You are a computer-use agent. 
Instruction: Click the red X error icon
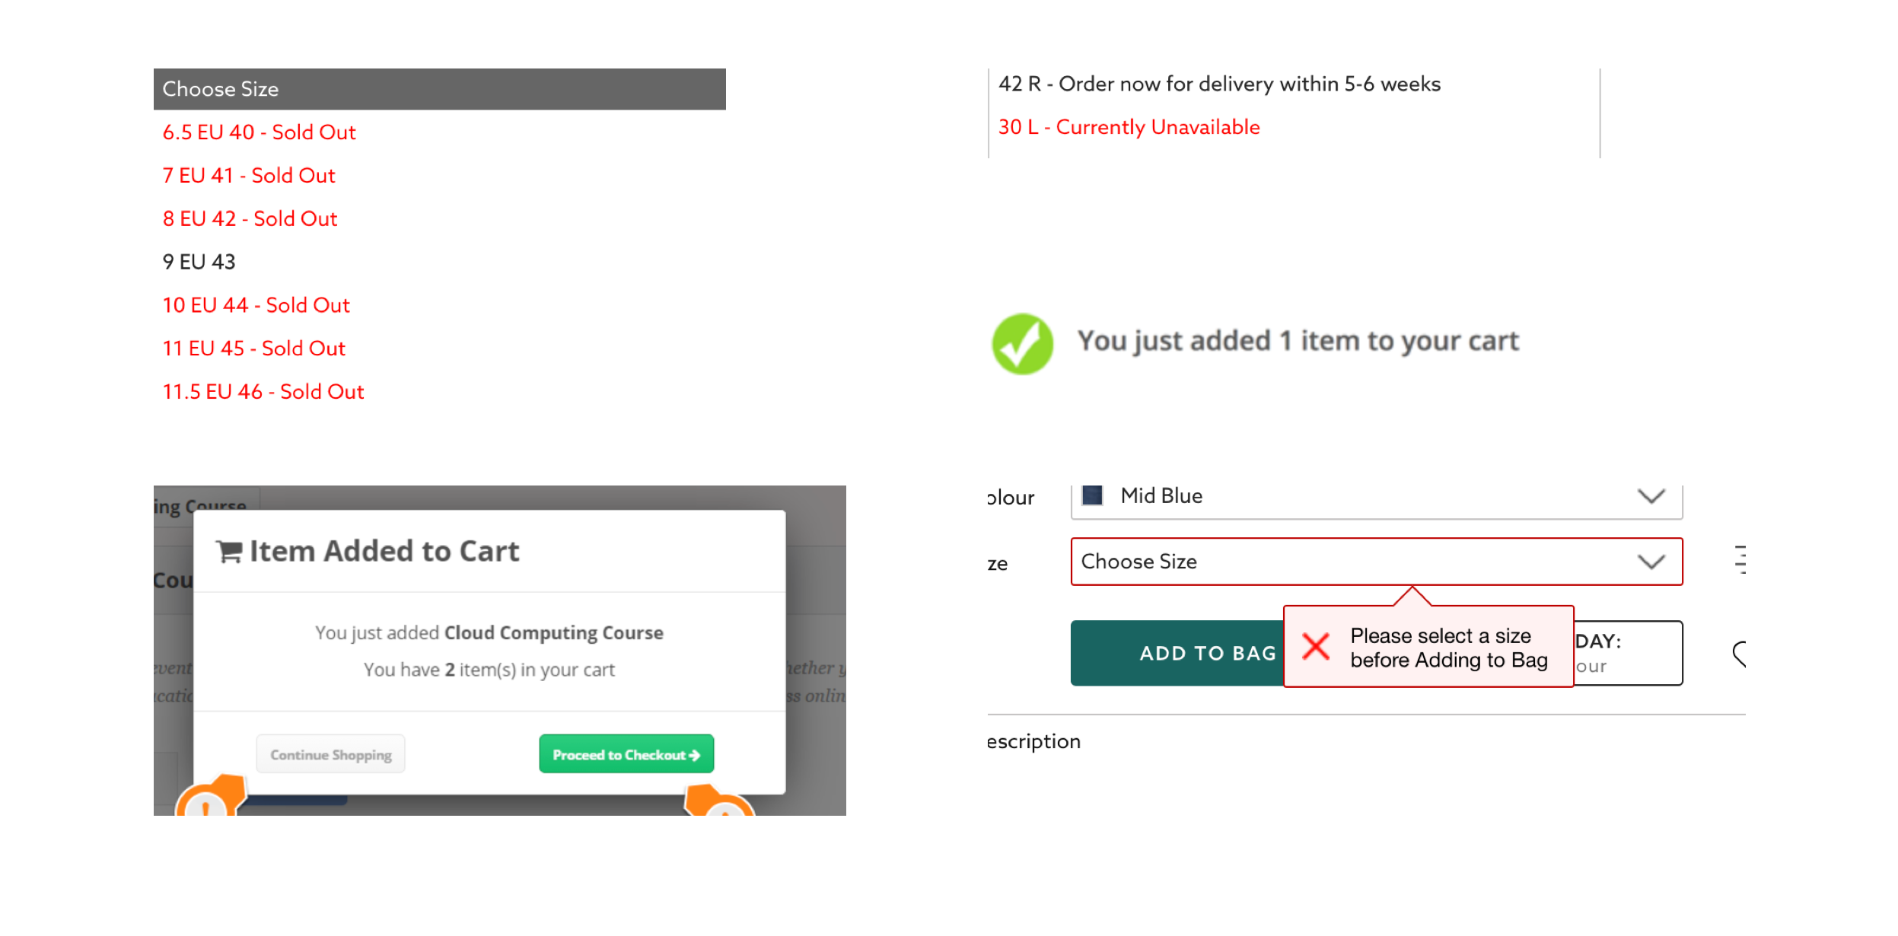[1315, 647]
